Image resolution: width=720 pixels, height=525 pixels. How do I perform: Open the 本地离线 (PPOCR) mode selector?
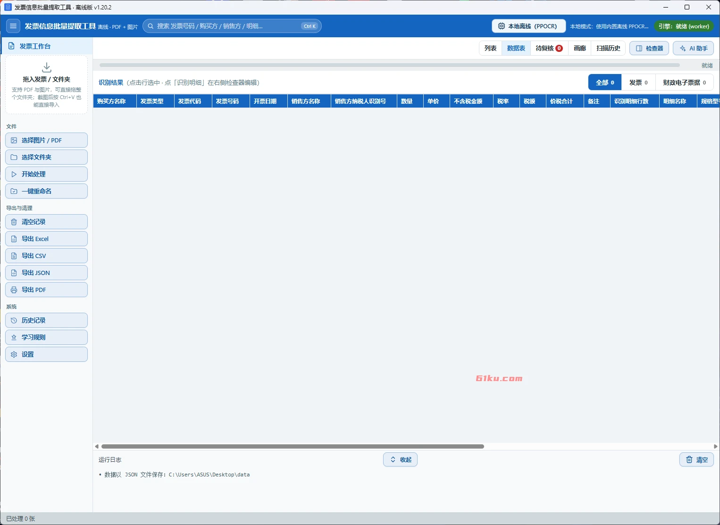(529, 26)
